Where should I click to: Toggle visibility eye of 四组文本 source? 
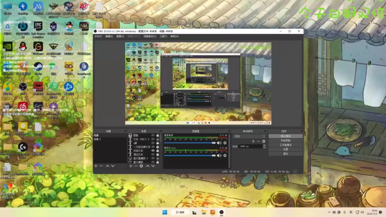(x=153, y=150)
